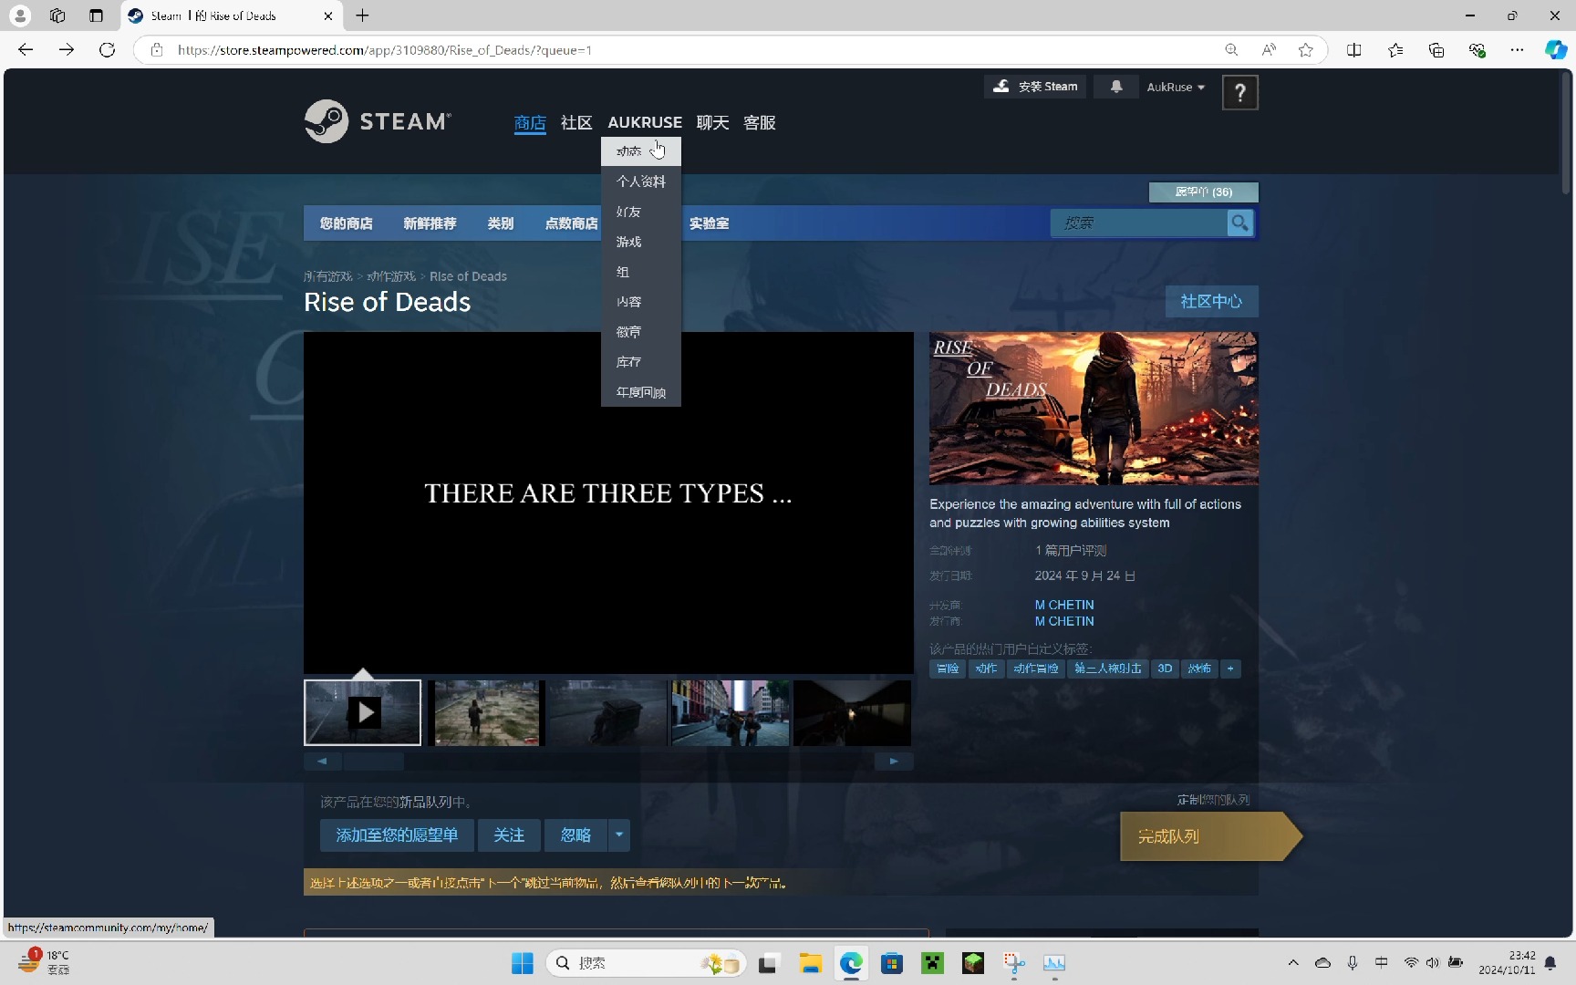
Task: Play the video thumbnail in the strip
Action: click(x=362, y=712)
